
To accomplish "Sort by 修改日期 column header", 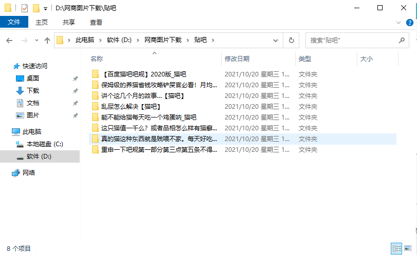I will [x=237, y=58].
